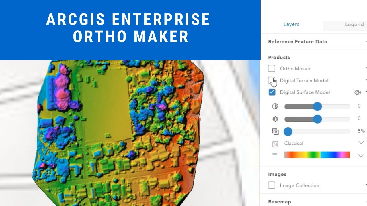Click the Digital Terrain Model label
This screenshot has width=367, height=206.
[x=304, y=81]
